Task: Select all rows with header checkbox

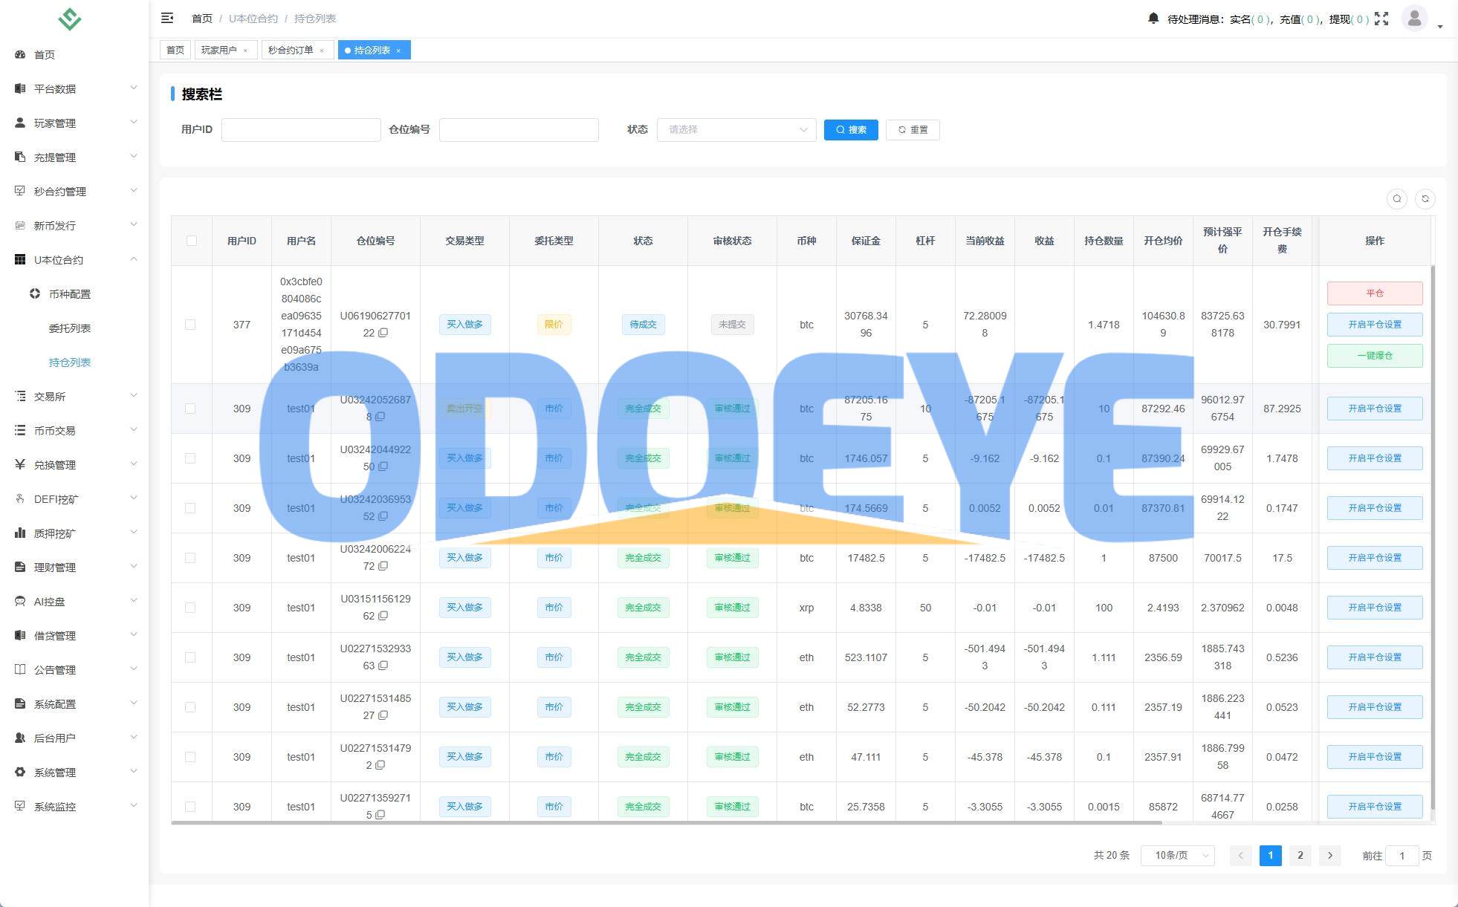Action: [x=192, y=241]
